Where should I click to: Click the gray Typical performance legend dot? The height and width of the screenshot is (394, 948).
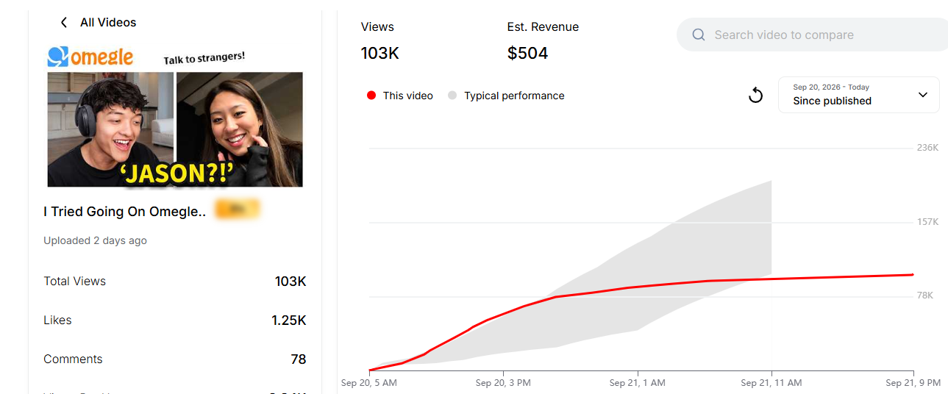point(452,96)
